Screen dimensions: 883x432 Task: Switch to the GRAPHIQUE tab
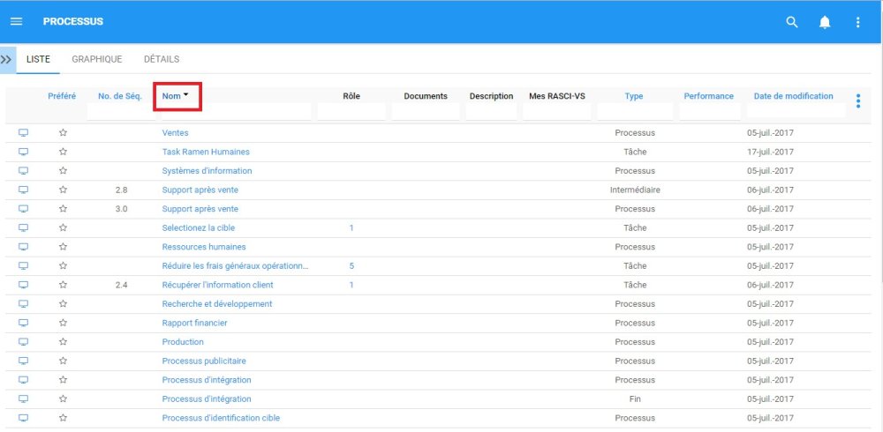pos(97,59)
